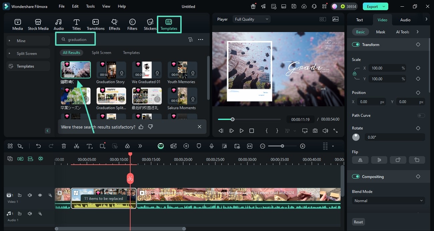Viewport: 434px width, 231px height.
Task: Open the Export dropdown arrow
Action: pos(384,6)
